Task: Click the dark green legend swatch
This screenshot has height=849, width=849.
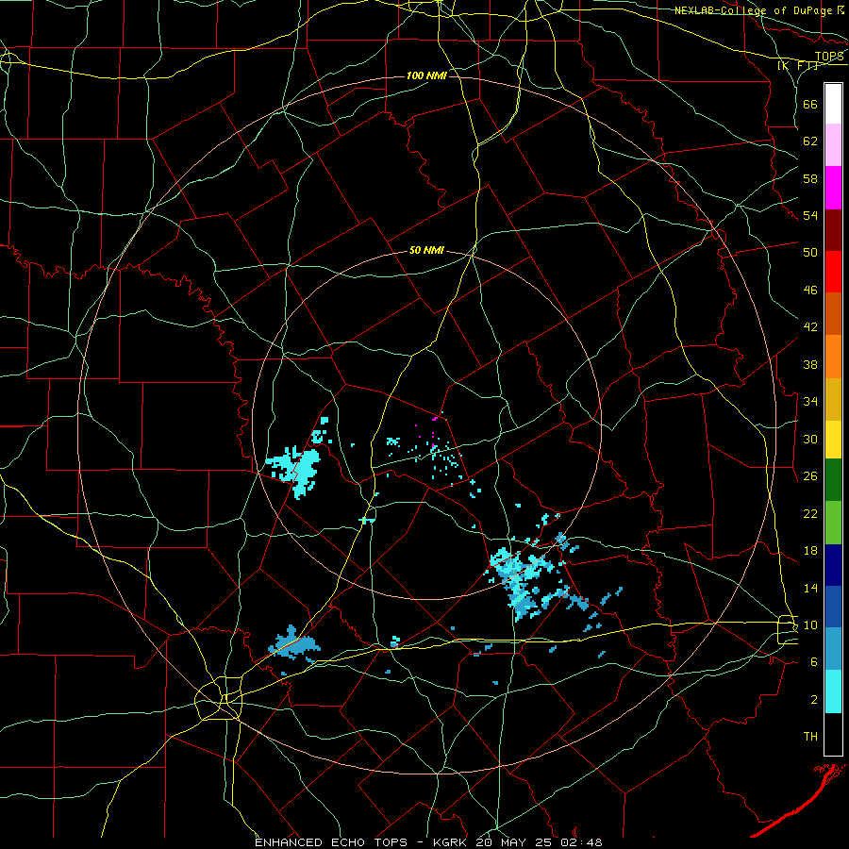Action: point(833,480)
